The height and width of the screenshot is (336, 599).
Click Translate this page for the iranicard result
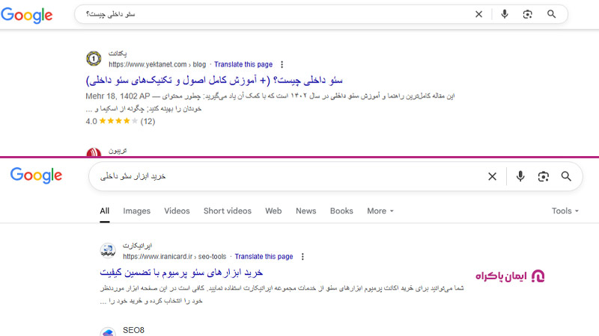pos(264,256)
